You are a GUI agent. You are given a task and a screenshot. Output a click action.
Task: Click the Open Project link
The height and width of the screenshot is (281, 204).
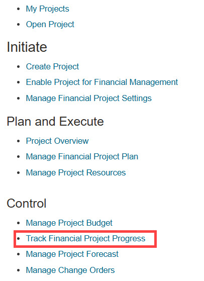[50, 25]
